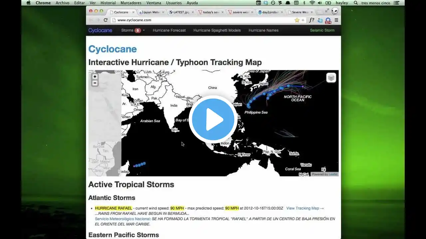Open the extension with the 224 badge

(328, 21)
